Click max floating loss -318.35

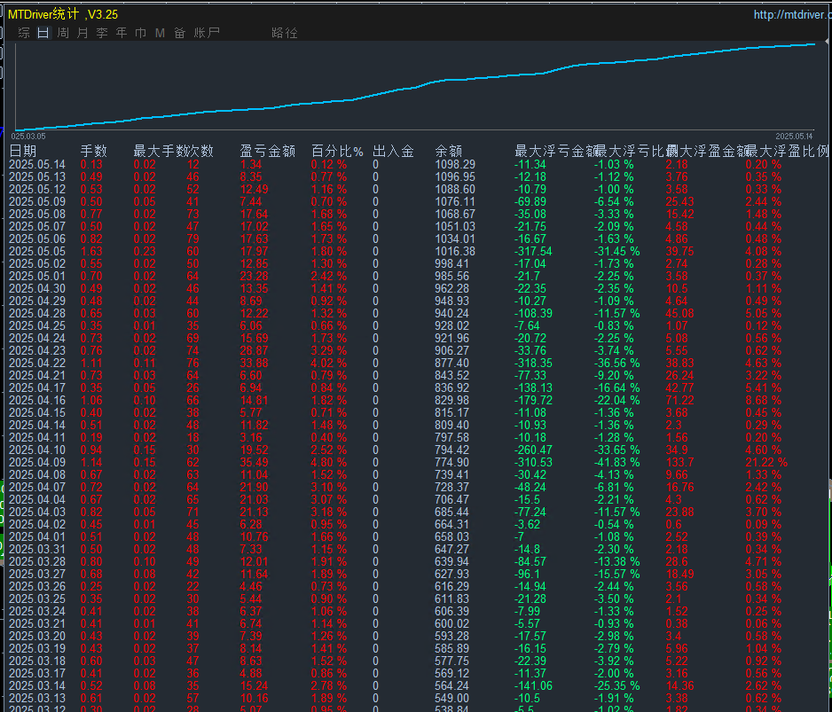tap(533, 363)
